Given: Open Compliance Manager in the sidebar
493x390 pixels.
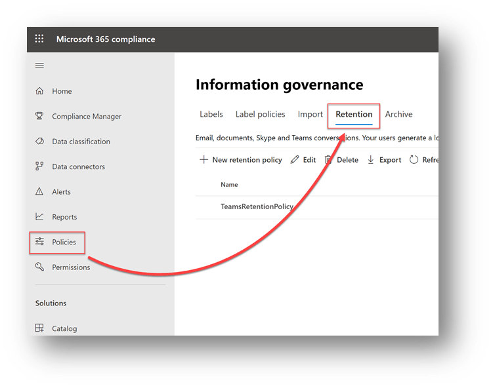Looking at the screenshot, I should point(87,117).
